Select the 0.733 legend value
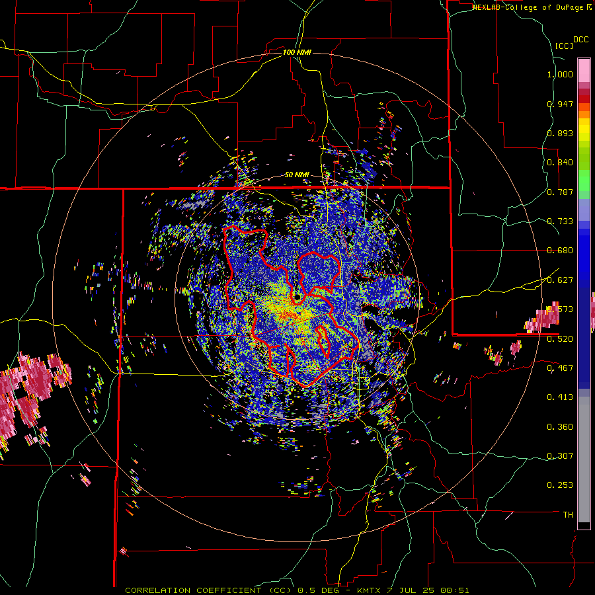The height and width of the screenshot is (595, 595). (x=560, y=221)
